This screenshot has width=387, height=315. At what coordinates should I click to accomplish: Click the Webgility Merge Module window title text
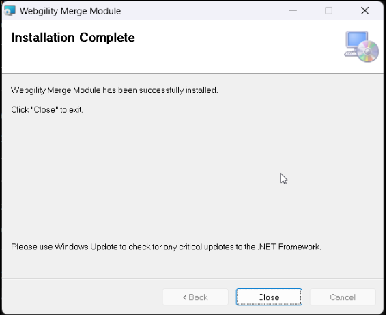coord(70,11)
